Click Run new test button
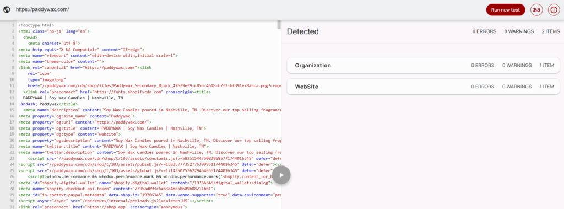The image size is (564, 209). point(506,10)
